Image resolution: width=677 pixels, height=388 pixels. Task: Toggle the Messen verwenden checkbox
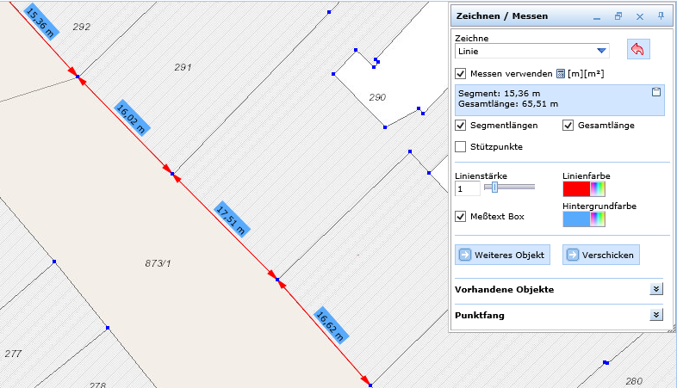point(460,74)
